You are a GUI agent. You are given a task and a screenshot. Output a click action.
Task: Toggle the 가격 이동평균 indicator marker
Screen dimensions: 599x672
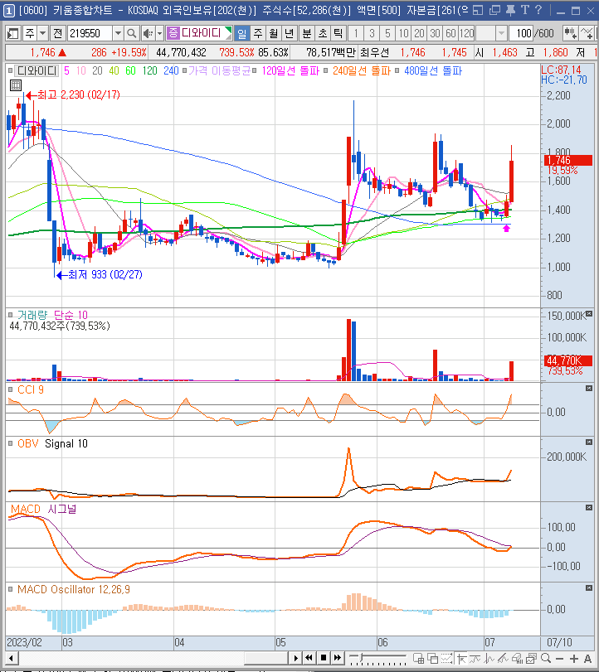coord(184,70)
